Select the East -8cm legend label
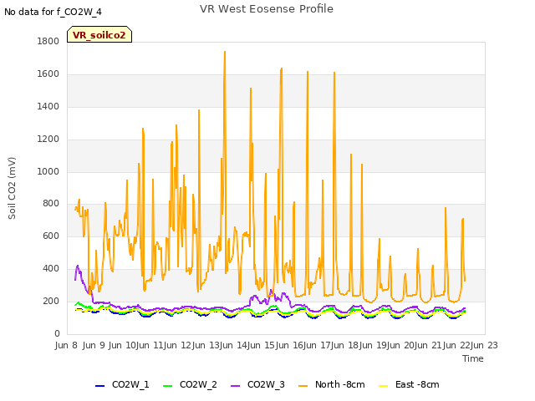 [x=417, y=384]
